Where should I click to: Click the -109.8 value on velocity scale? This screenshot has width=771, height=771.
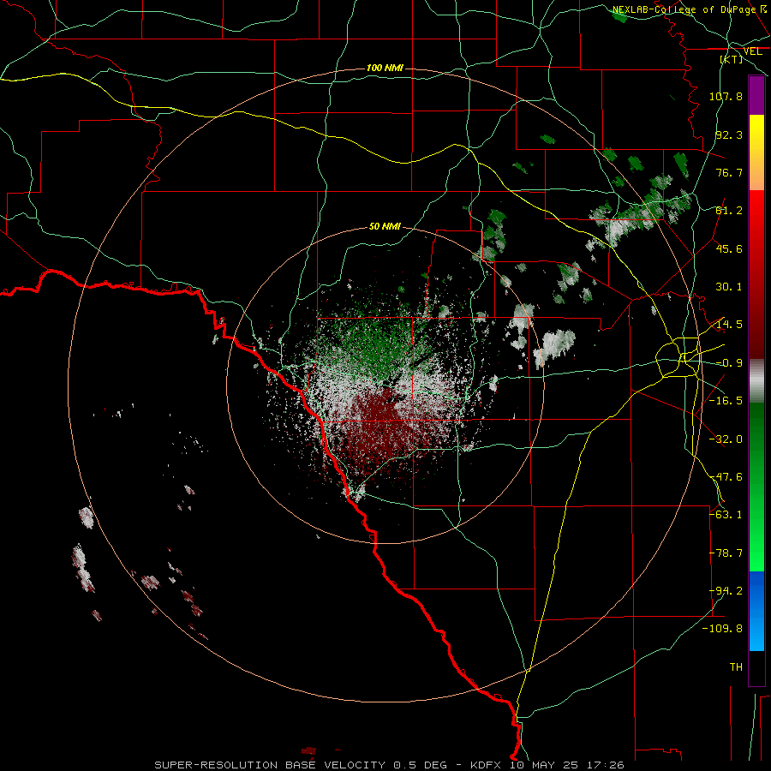point(723,629)
